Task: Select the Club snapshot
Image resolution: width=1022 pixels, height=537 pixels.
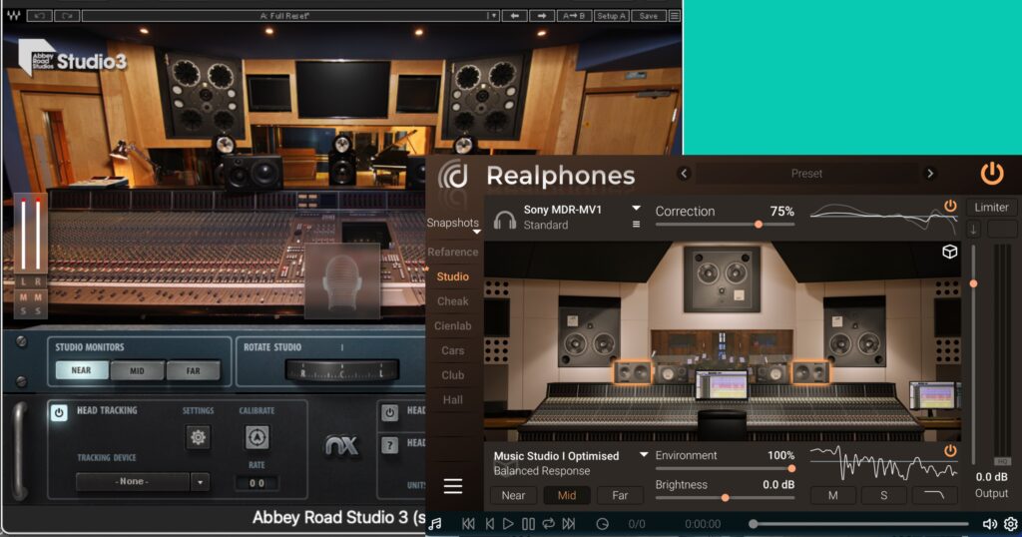Action: pyautogui.click(x=453, y=375)
